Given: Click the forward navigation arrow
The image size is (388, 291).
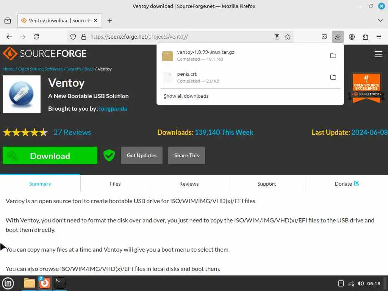Looking at the screenshot, I should pyautogui.click(x=23, y=37).
